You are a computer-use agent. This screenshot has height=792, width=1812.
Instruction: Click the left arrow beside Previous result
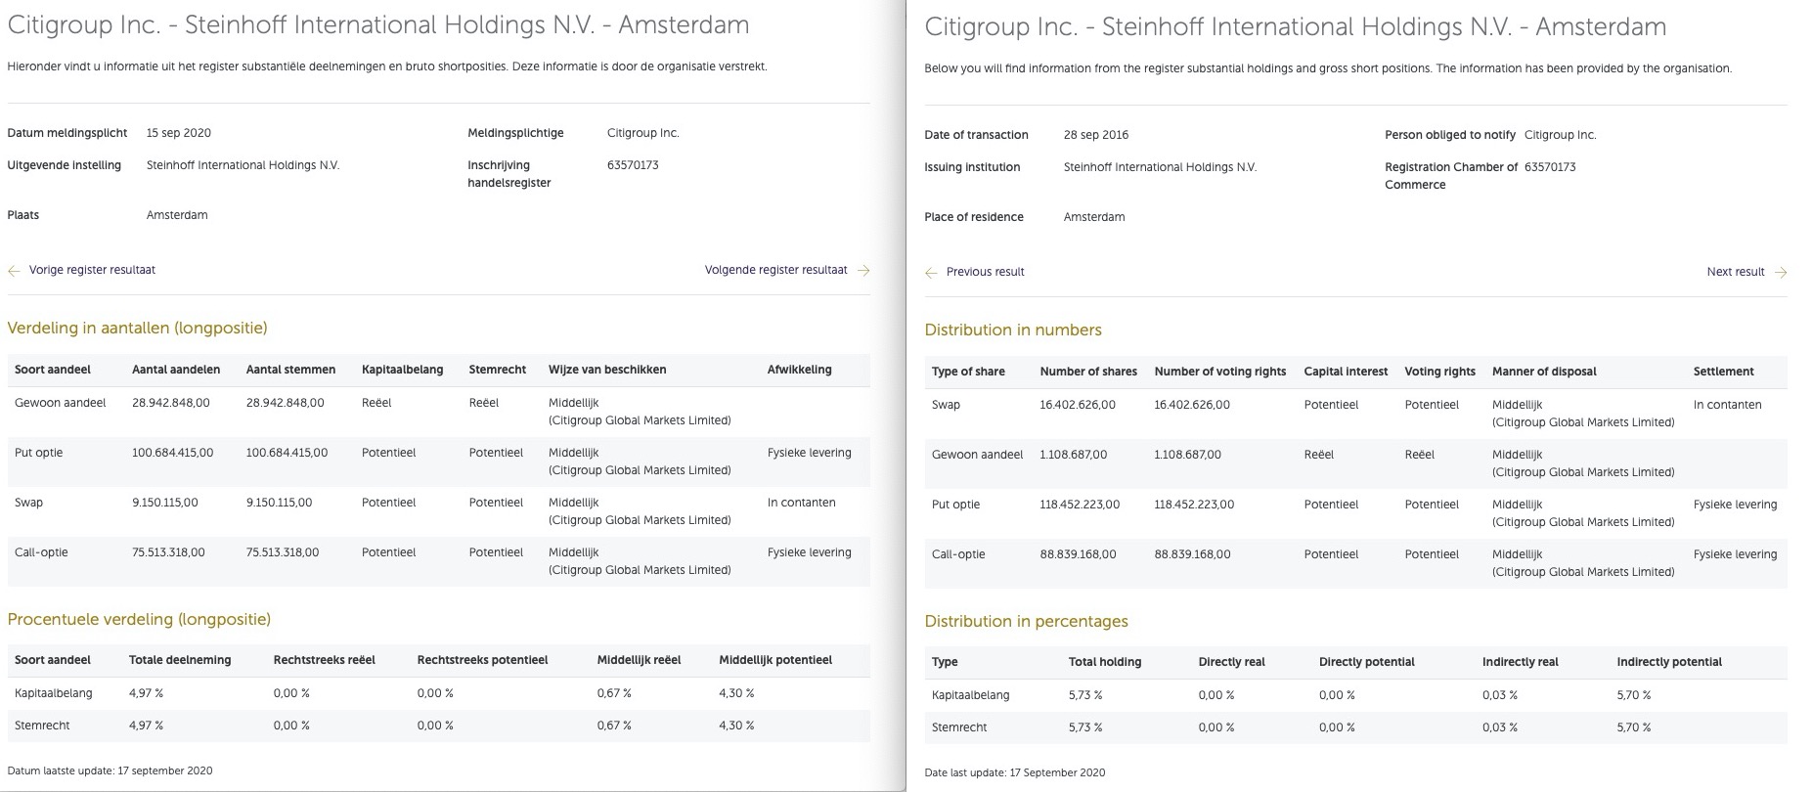click(931, 273)
